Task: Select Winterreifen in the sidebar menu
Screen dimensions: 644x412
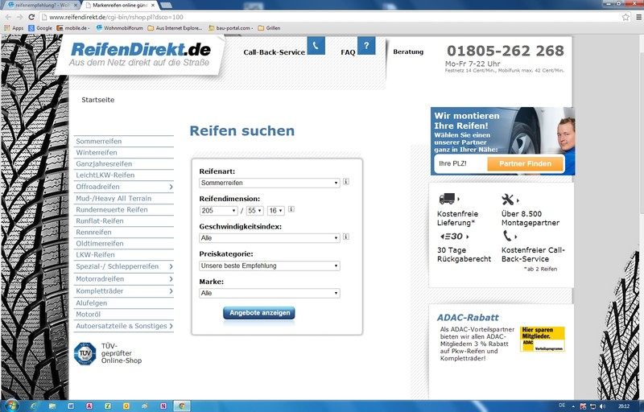Action: (x=97, y=152)
